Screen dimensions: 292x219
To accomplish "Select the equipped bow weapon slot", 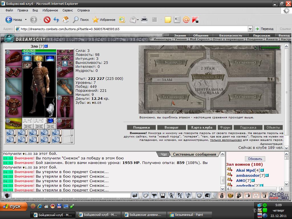I will tap(13, 87).
